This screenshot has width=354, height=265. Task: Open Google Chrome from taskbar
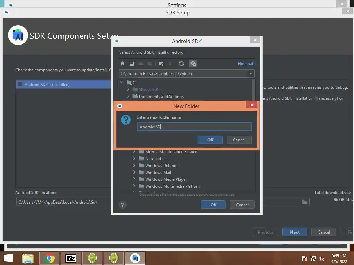[49, 258]
